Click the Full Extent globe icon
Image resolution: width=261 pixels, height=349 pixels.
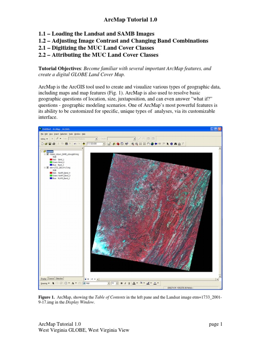coord(152,144)
